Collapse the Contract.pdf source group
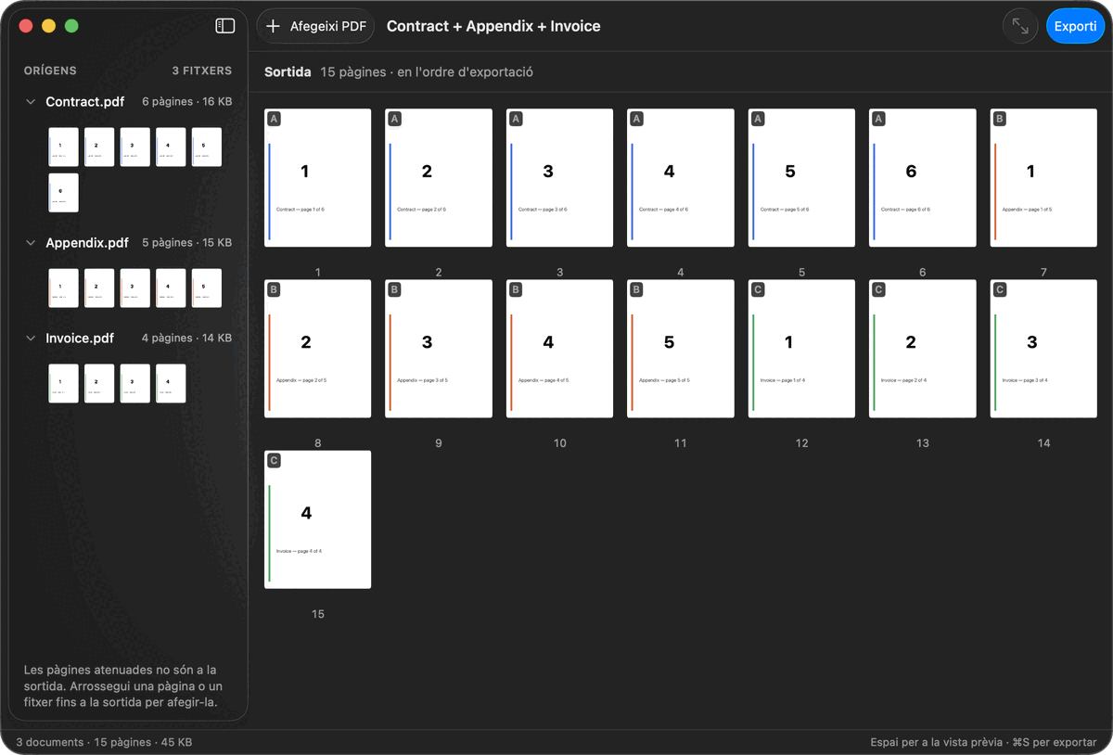The image size is (1113, 755). tap(31, 102)
